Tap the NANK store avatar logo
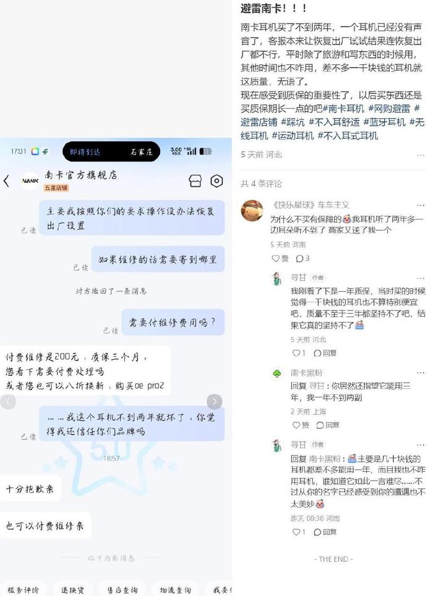This screenshot has width=433, height=596. click(x=30, y=181)
